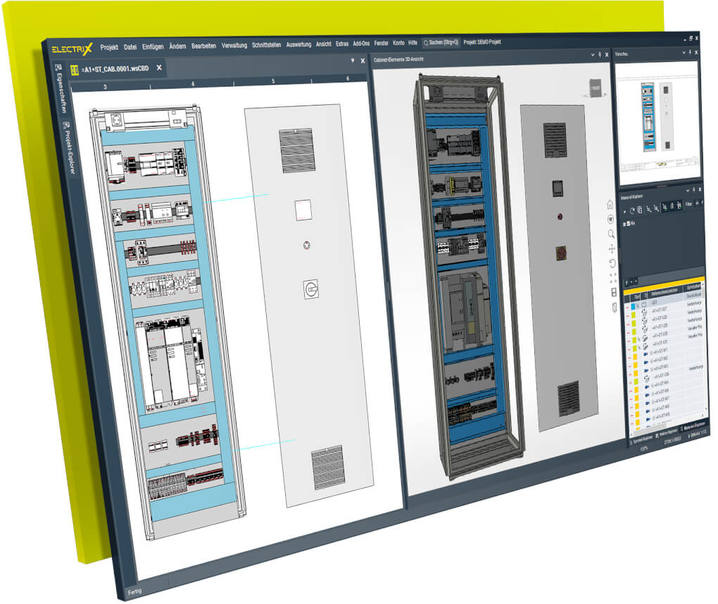Pin the Vorschau panel with pushpin icon

click(x=689, y=54)
